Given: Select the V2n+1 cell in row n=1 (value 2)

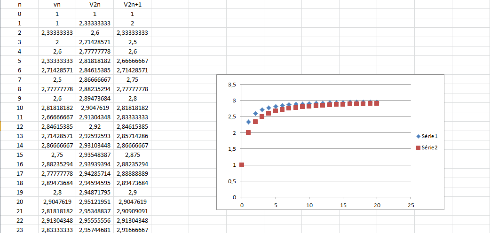Looking at the screenshot, I should pos(132,23).
